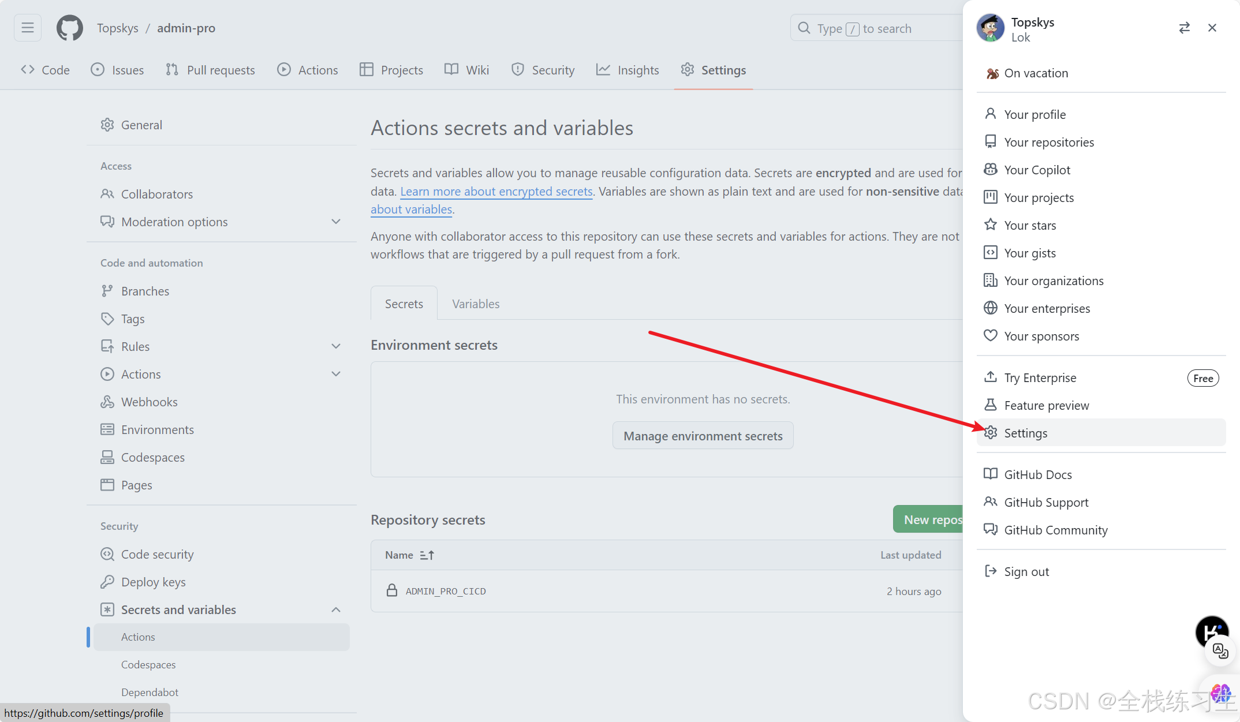Click the GitHub Octocat logo
The image size is (1240, 722).
[69, 28]
